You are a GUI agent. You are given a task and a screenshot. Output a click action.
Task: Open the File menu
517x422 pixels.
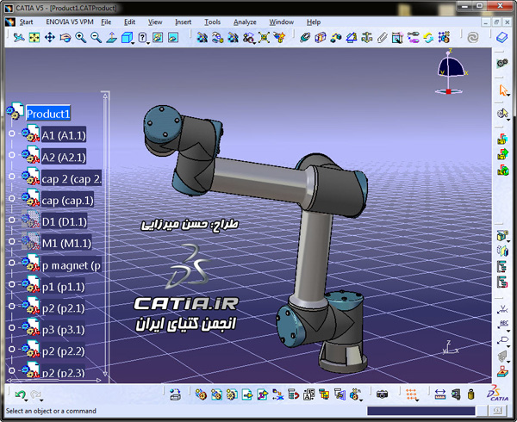[x=106, y=22]
